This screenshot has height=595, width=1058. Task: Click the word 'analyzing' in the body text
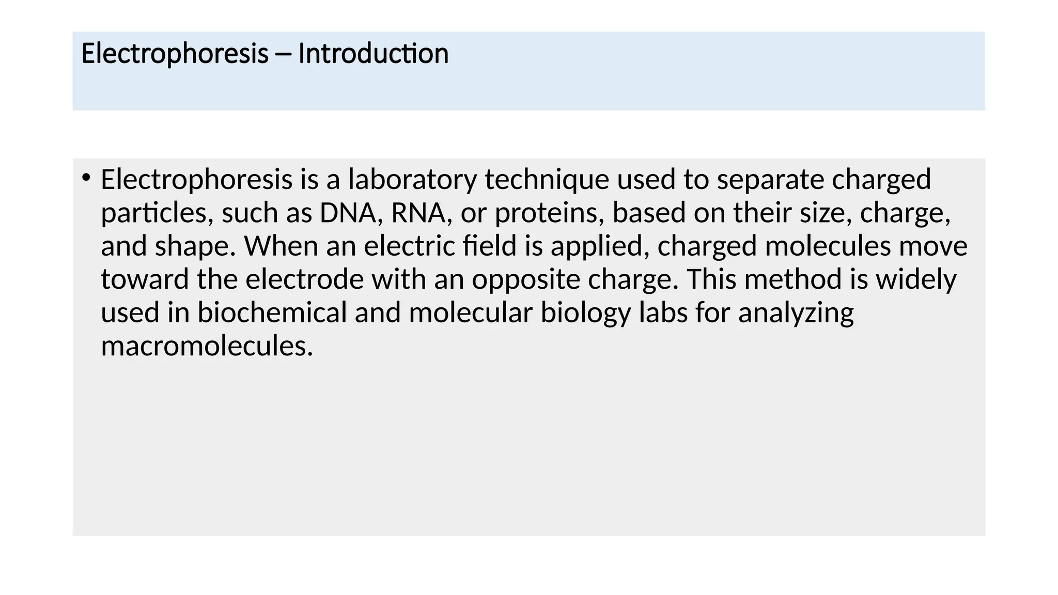pos(796,314)
